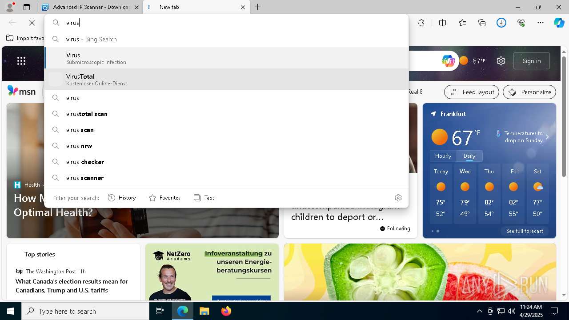Click the Import favorites bookmark
This screenshot has width=569, height=320.
pyautogui.click(x=25, y=38)
